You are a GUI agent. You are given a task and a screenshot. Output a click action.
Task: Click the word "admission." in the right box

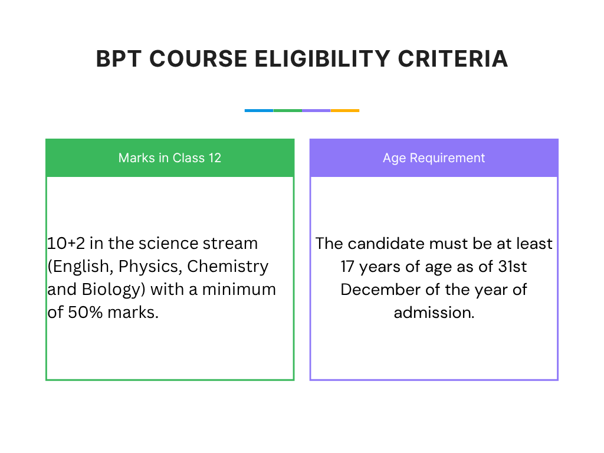click(434, 313)
